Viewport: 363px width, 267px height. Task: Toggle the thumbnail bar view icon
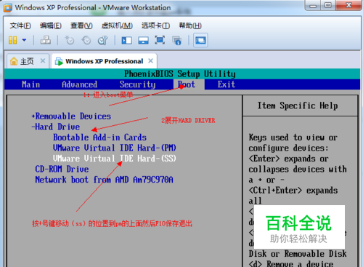(x=143, y=40)
